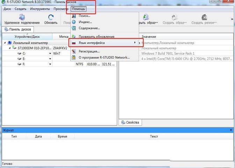Select Проверить обновления from the help menu
This screenshot has width=235, height=168.
[x=96, y=37]
